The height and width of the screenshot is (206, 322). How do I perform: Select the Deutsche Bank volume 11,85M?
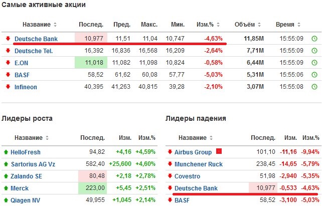point(254,39)
